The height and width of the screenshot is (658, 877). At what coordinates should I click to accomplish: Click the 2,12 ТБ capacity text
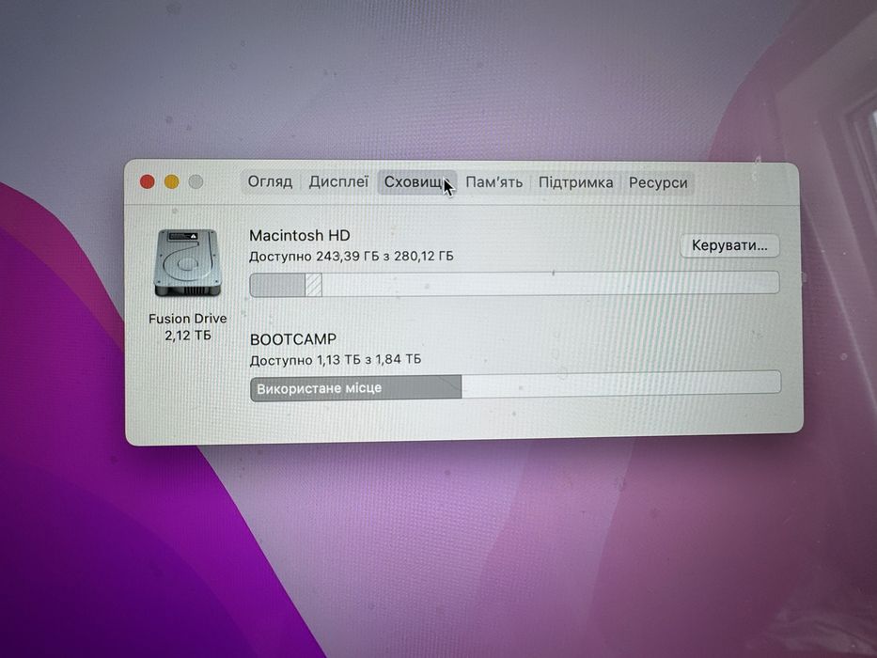click(187, 336)
